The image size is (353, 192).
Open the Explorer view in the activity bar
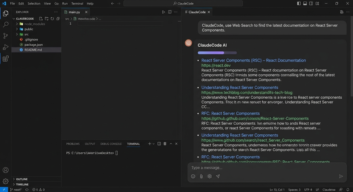tap(6, 13)
